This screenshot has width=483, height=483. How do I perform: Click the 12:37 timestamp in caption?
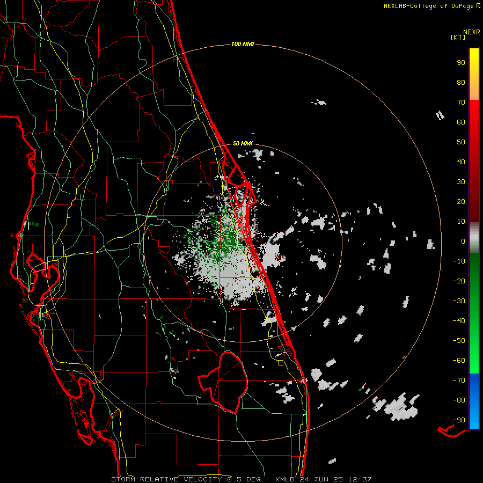360,479
